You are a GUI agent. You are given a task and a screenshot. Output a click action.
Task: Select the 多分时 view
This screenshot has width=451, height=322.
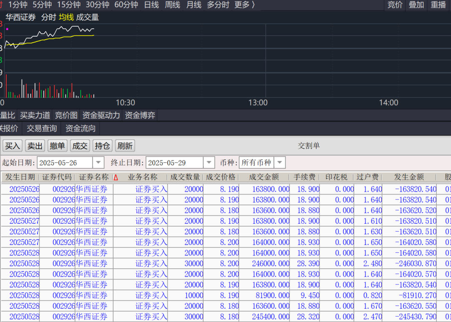coord(218,5)
